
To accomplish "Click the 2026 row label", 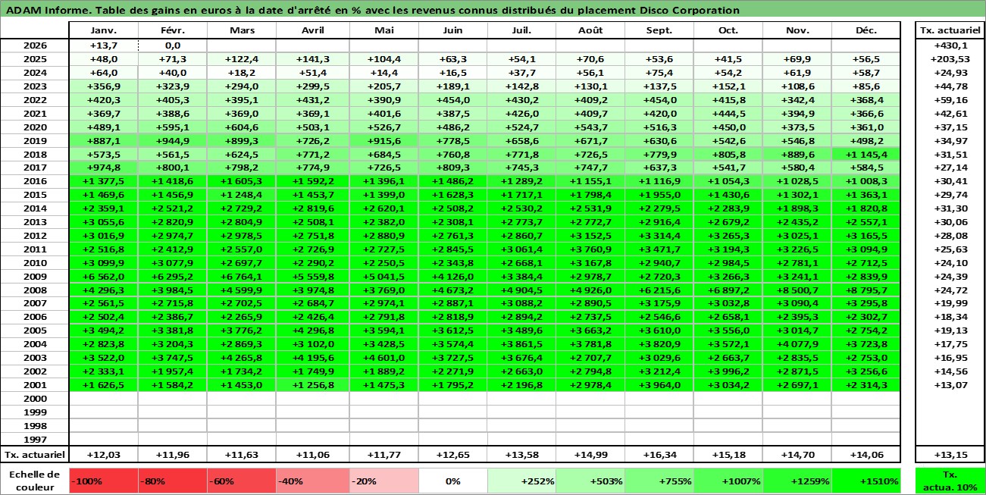I will [x=34, y=45].
